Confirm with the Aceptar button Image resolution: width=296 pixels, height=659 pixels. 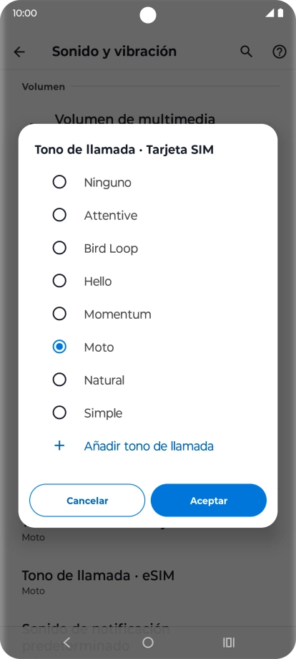tap(209, 500)
